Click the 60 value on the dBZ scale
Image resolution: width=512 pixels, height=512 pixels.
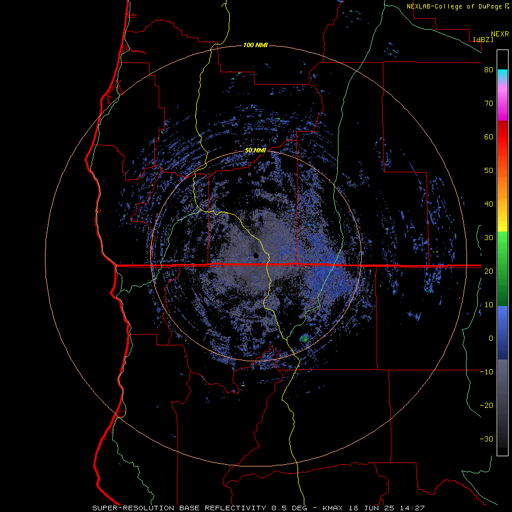pos(489,137)
